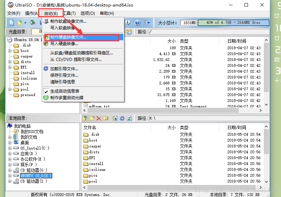This screenshot has height=197, width=281.
Task: Click the rename folder icon in the local toolbar
Action: [106, 118]
